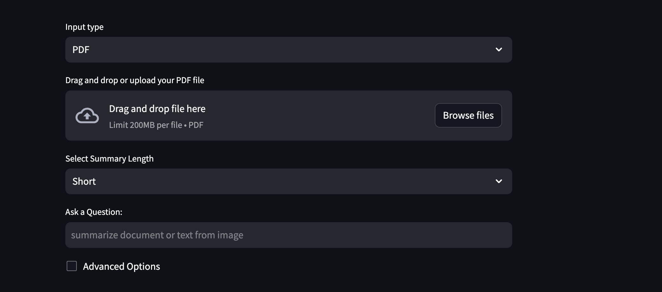Image resolution: width=662 pixels, height=292 pixels.
Task: Click 'summarize document or text from image' placeholder
Action: point(157,235)
